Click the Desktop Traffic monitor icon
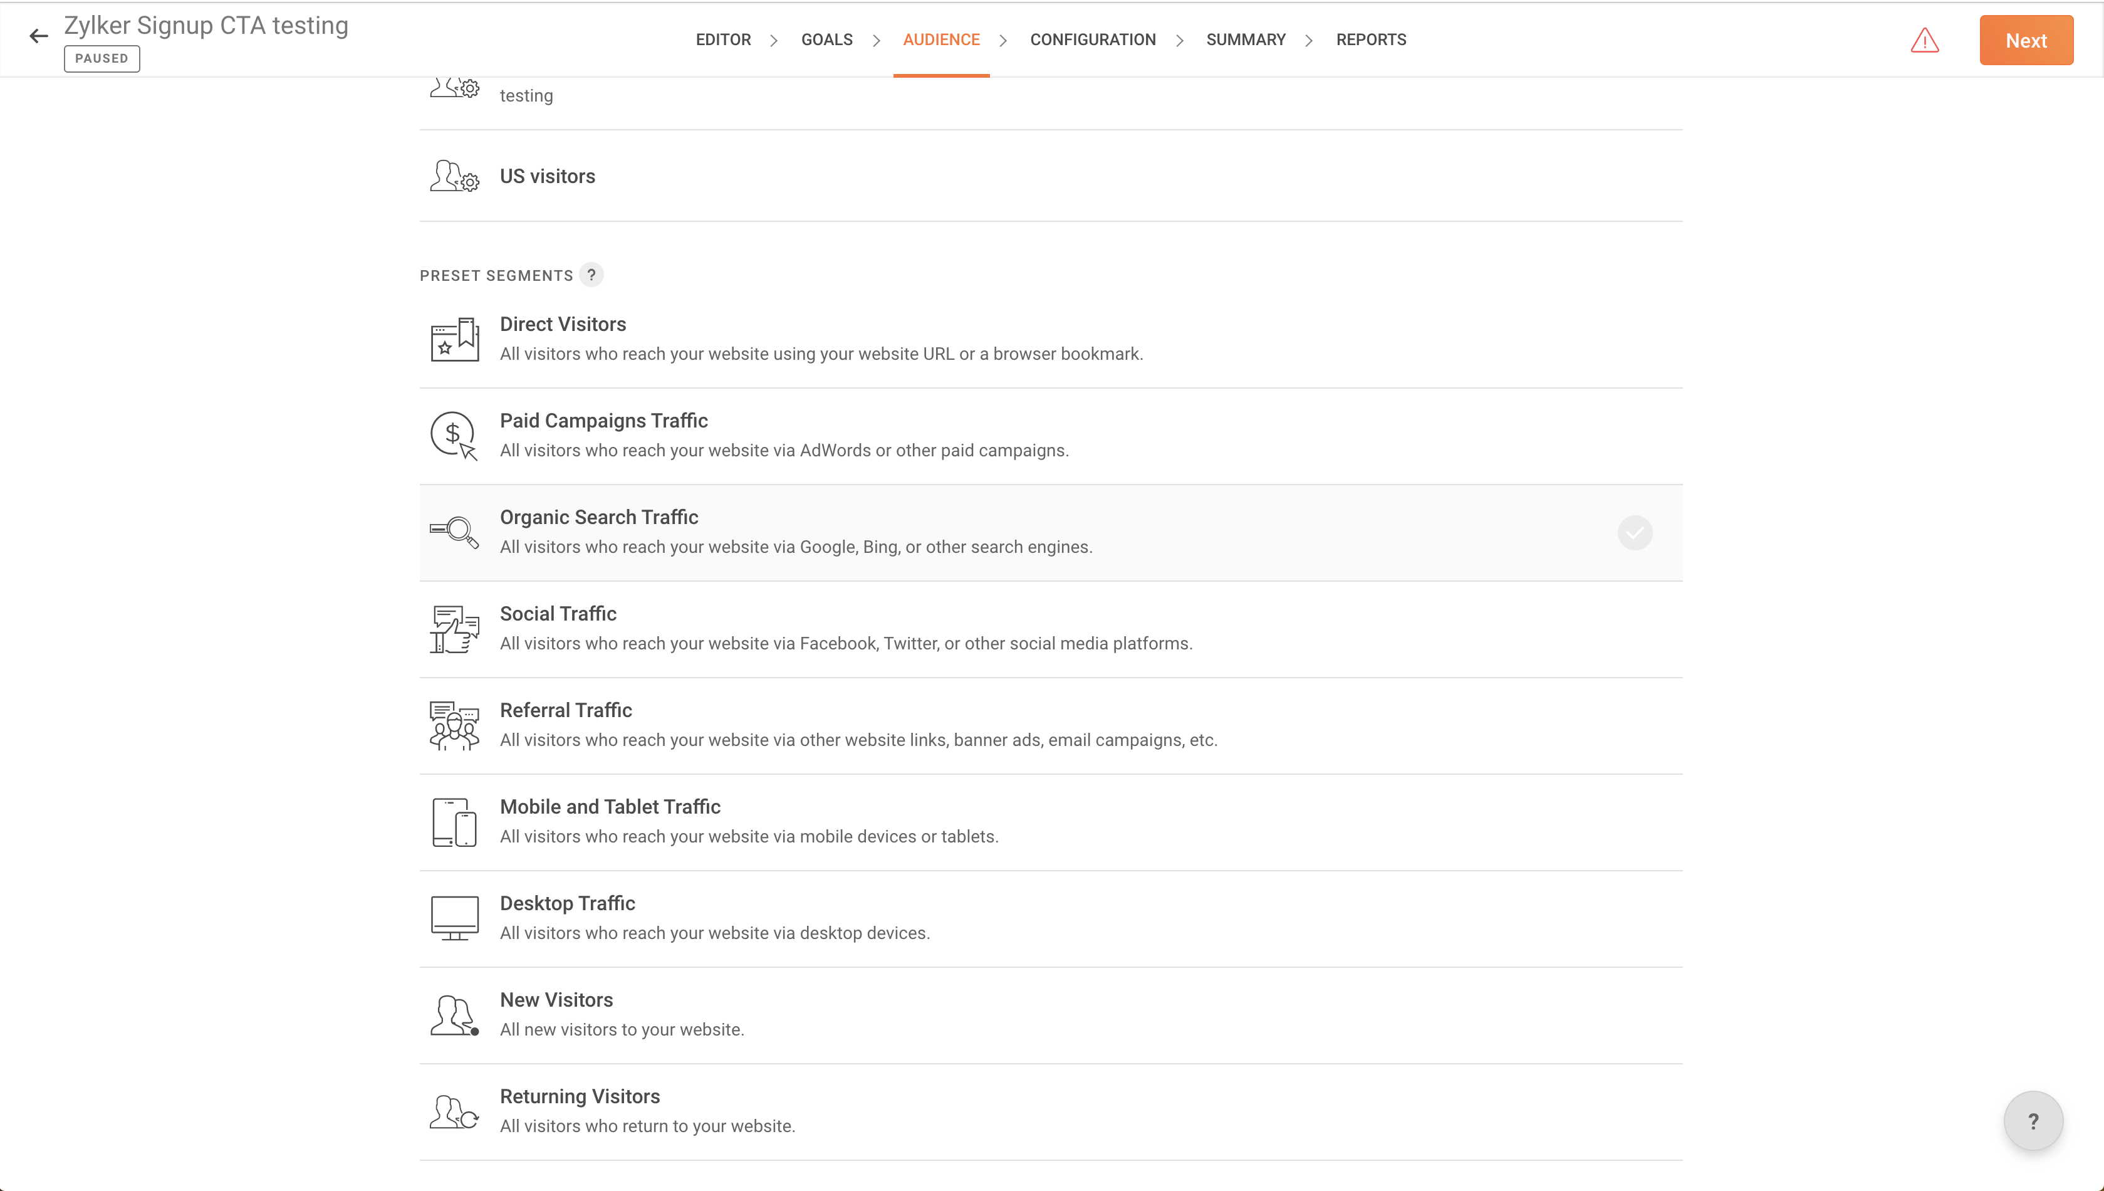This screenshot has width=2104, height=1191. point(454,918)
